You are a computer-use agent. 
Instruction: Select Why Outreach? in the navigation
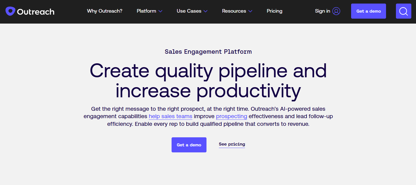coord(104,11)
